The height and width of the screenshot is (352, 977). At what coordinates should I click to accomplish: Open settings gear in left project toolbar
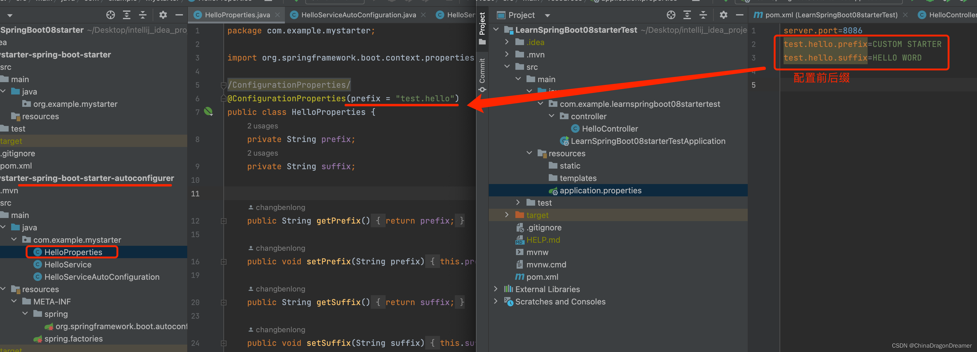pyautogui.click(x=163, y=15)
